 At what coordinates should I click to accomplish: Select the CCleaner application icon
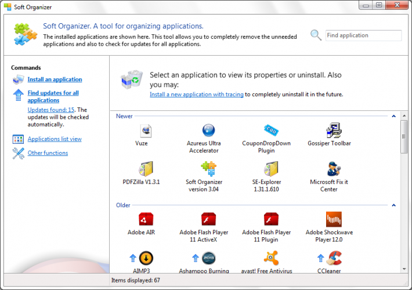click(x=334, y=258)
